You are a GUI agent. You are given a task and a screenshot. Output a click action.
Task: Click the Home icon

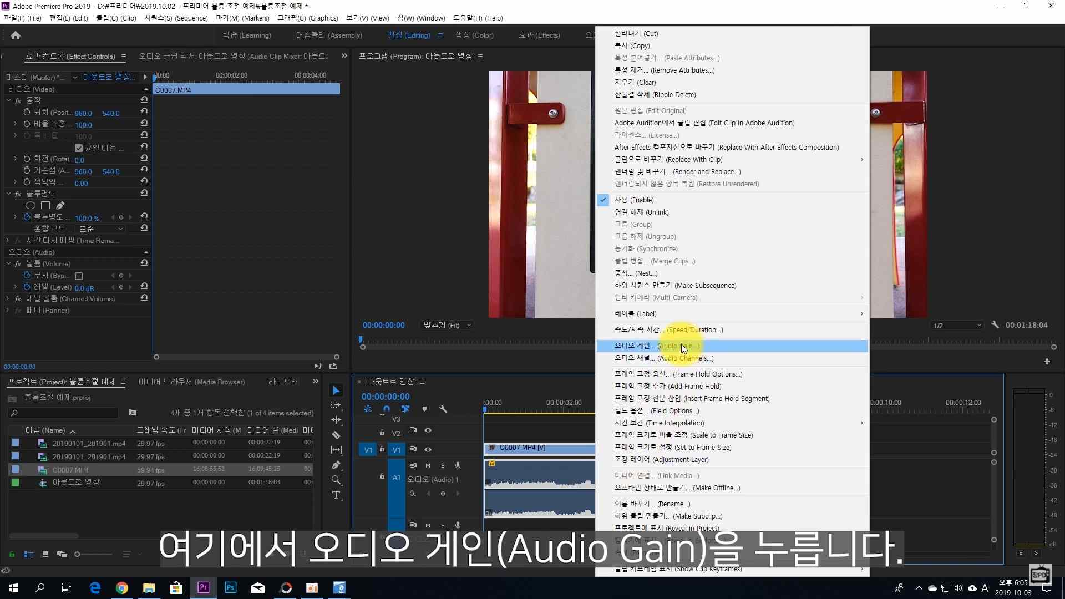[16, 35]
